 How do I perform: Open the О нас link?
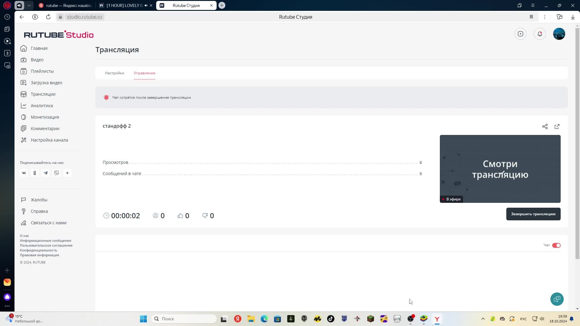tap(24, 236)
